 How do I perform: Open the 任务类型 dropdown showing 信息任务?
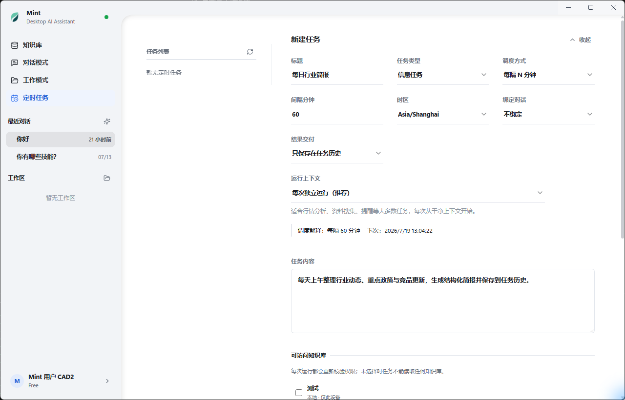pos(442,75)
